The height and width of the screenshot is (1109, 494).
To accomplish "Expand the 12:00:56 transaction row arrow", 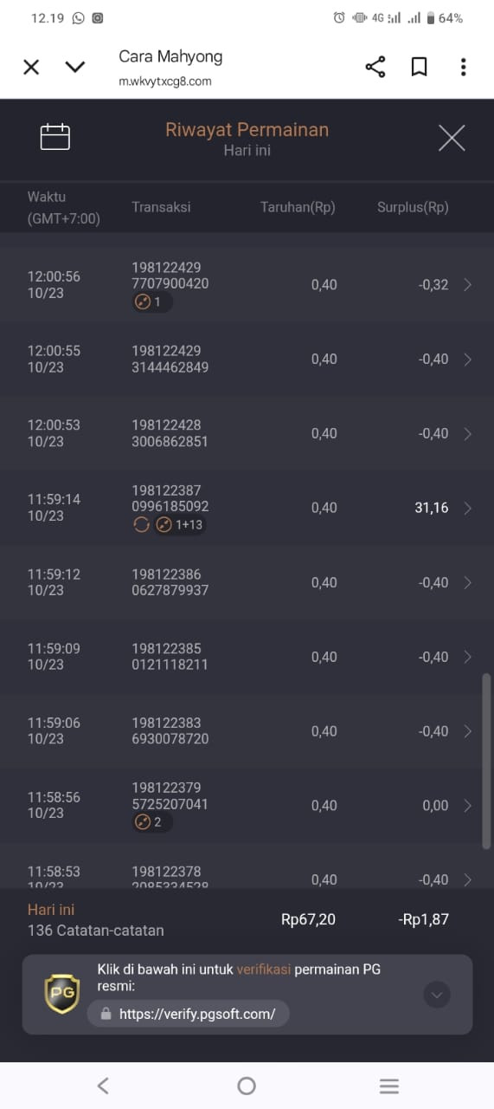I will point(468,284).
